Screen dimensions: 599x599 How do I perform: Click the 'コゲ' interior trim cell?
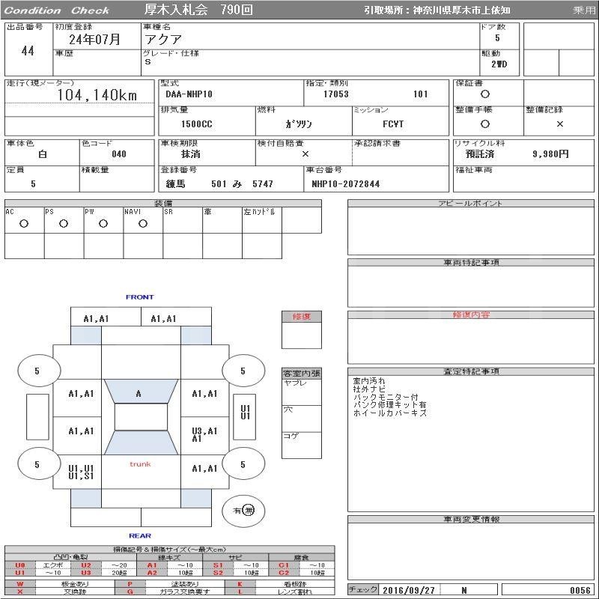pyautogui.click(x=302, y=445)
